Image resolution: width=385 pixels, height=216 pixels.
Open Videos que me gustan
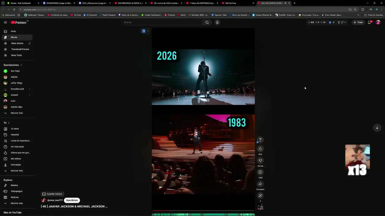point(17,153)
